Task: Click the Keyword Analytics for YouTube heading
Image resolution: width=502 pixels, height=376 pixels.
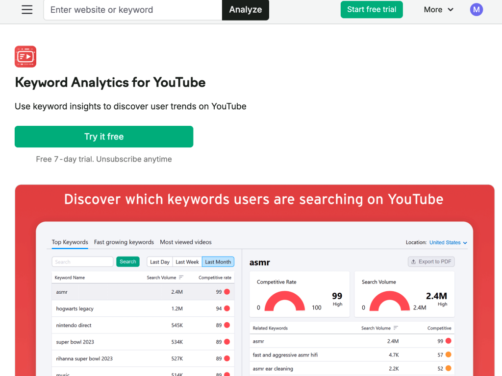Action: pos(110,82)
